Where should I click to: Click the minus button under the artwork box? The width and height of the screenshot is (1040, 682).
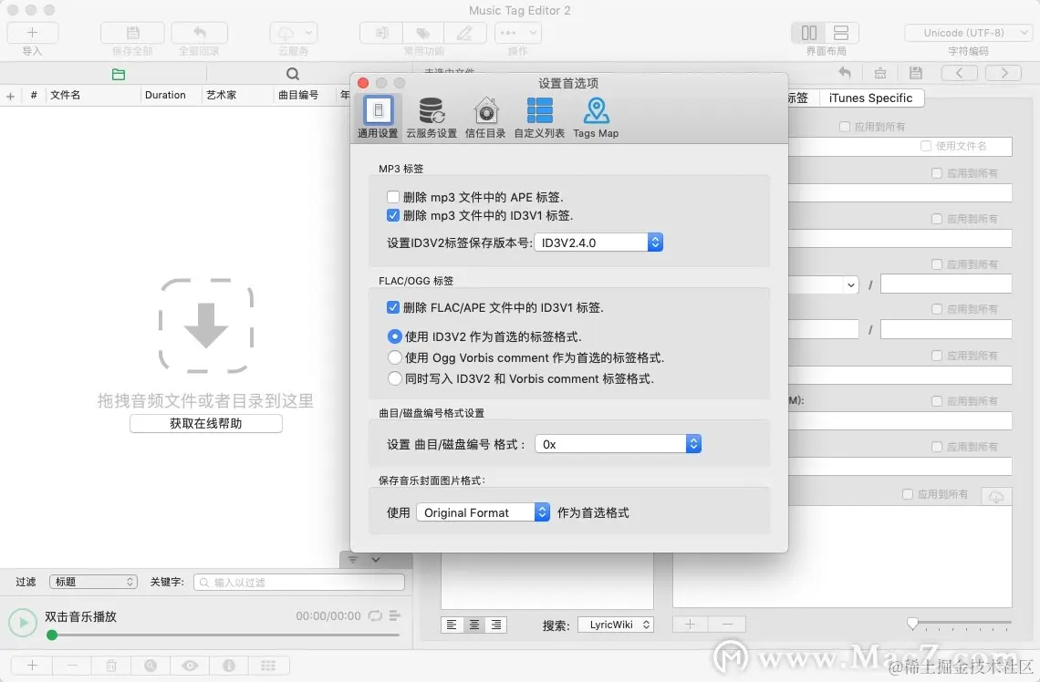[727, 625]
